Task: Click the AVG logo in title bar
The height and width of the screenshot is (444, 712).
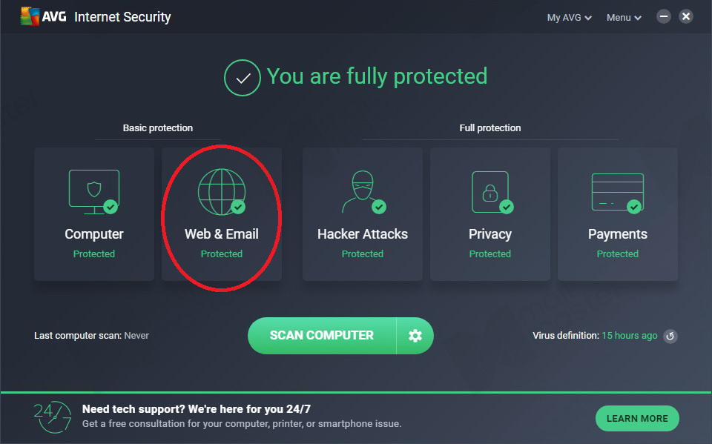Action: (44, 17)
